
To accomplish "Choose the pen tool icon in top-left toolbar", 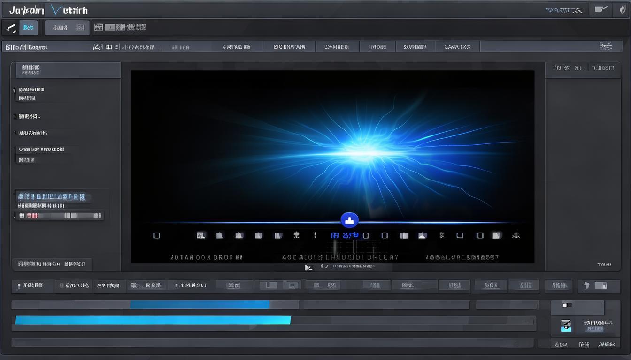I will click(10, 28).
